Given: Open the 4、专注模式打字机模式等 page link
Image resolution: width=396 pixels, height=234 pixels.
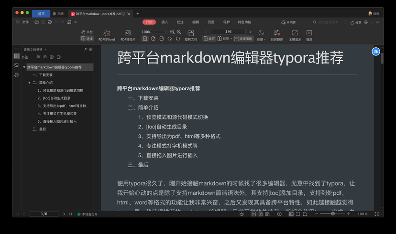Looking at the screenshot, I should click(168, 146).
